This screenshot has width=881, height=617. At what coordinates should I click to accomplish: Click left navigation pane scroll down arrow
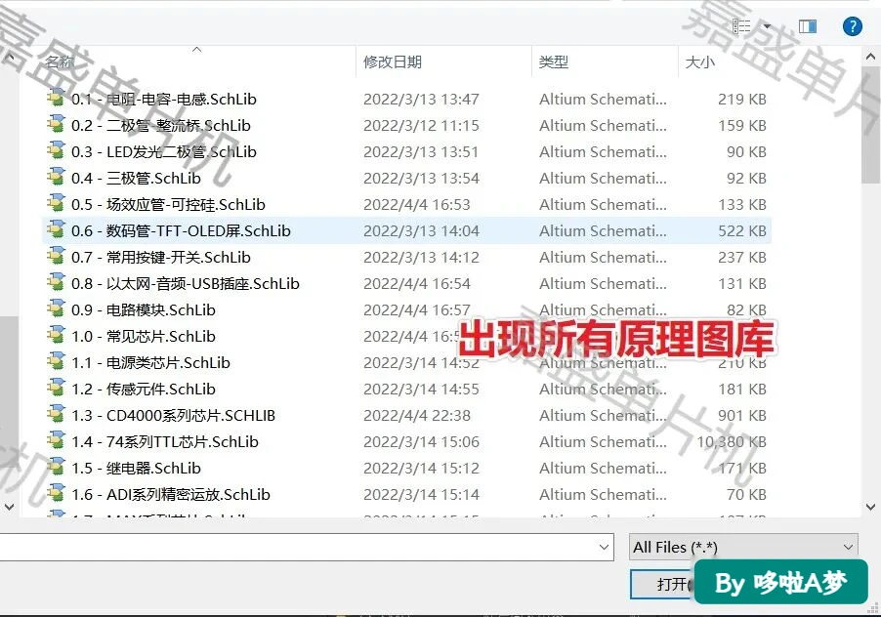click(x=9, y=507)
